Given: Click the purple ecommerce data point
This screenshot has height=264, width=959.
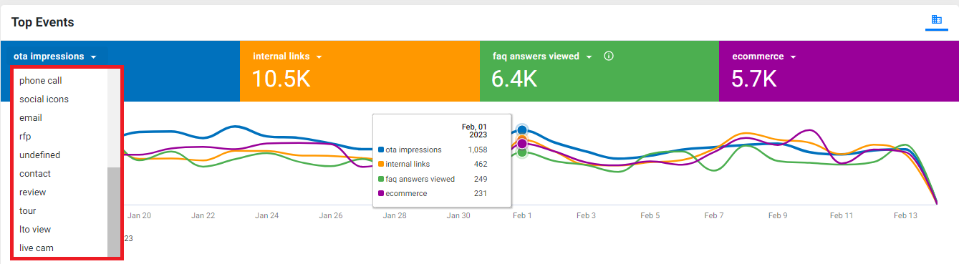Looking at the screenshot, I should (x=522, y=144).
